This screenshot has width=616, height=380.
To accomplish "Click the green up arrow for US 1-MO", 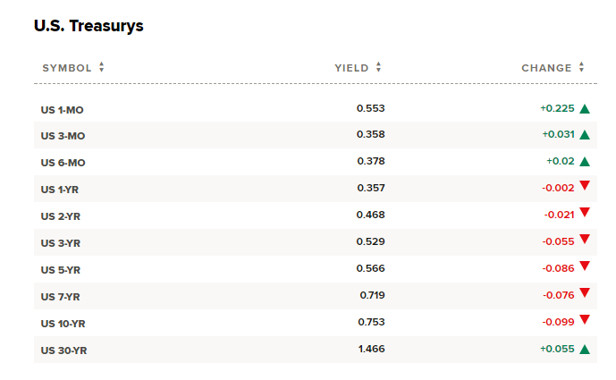I will [x=585, y=109].
